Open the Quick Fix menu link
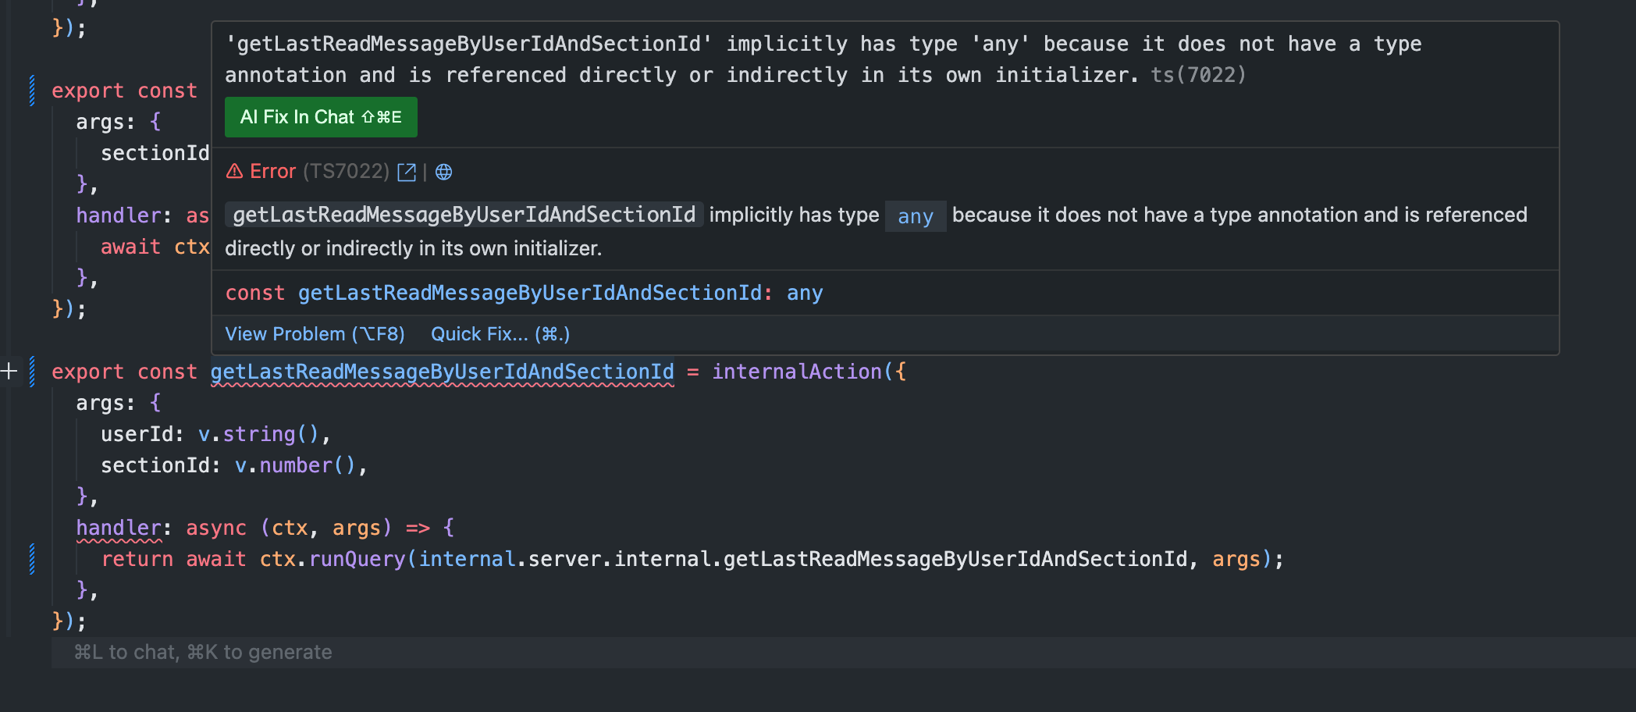Screen dimensions: 1636x712 [500, 334]
